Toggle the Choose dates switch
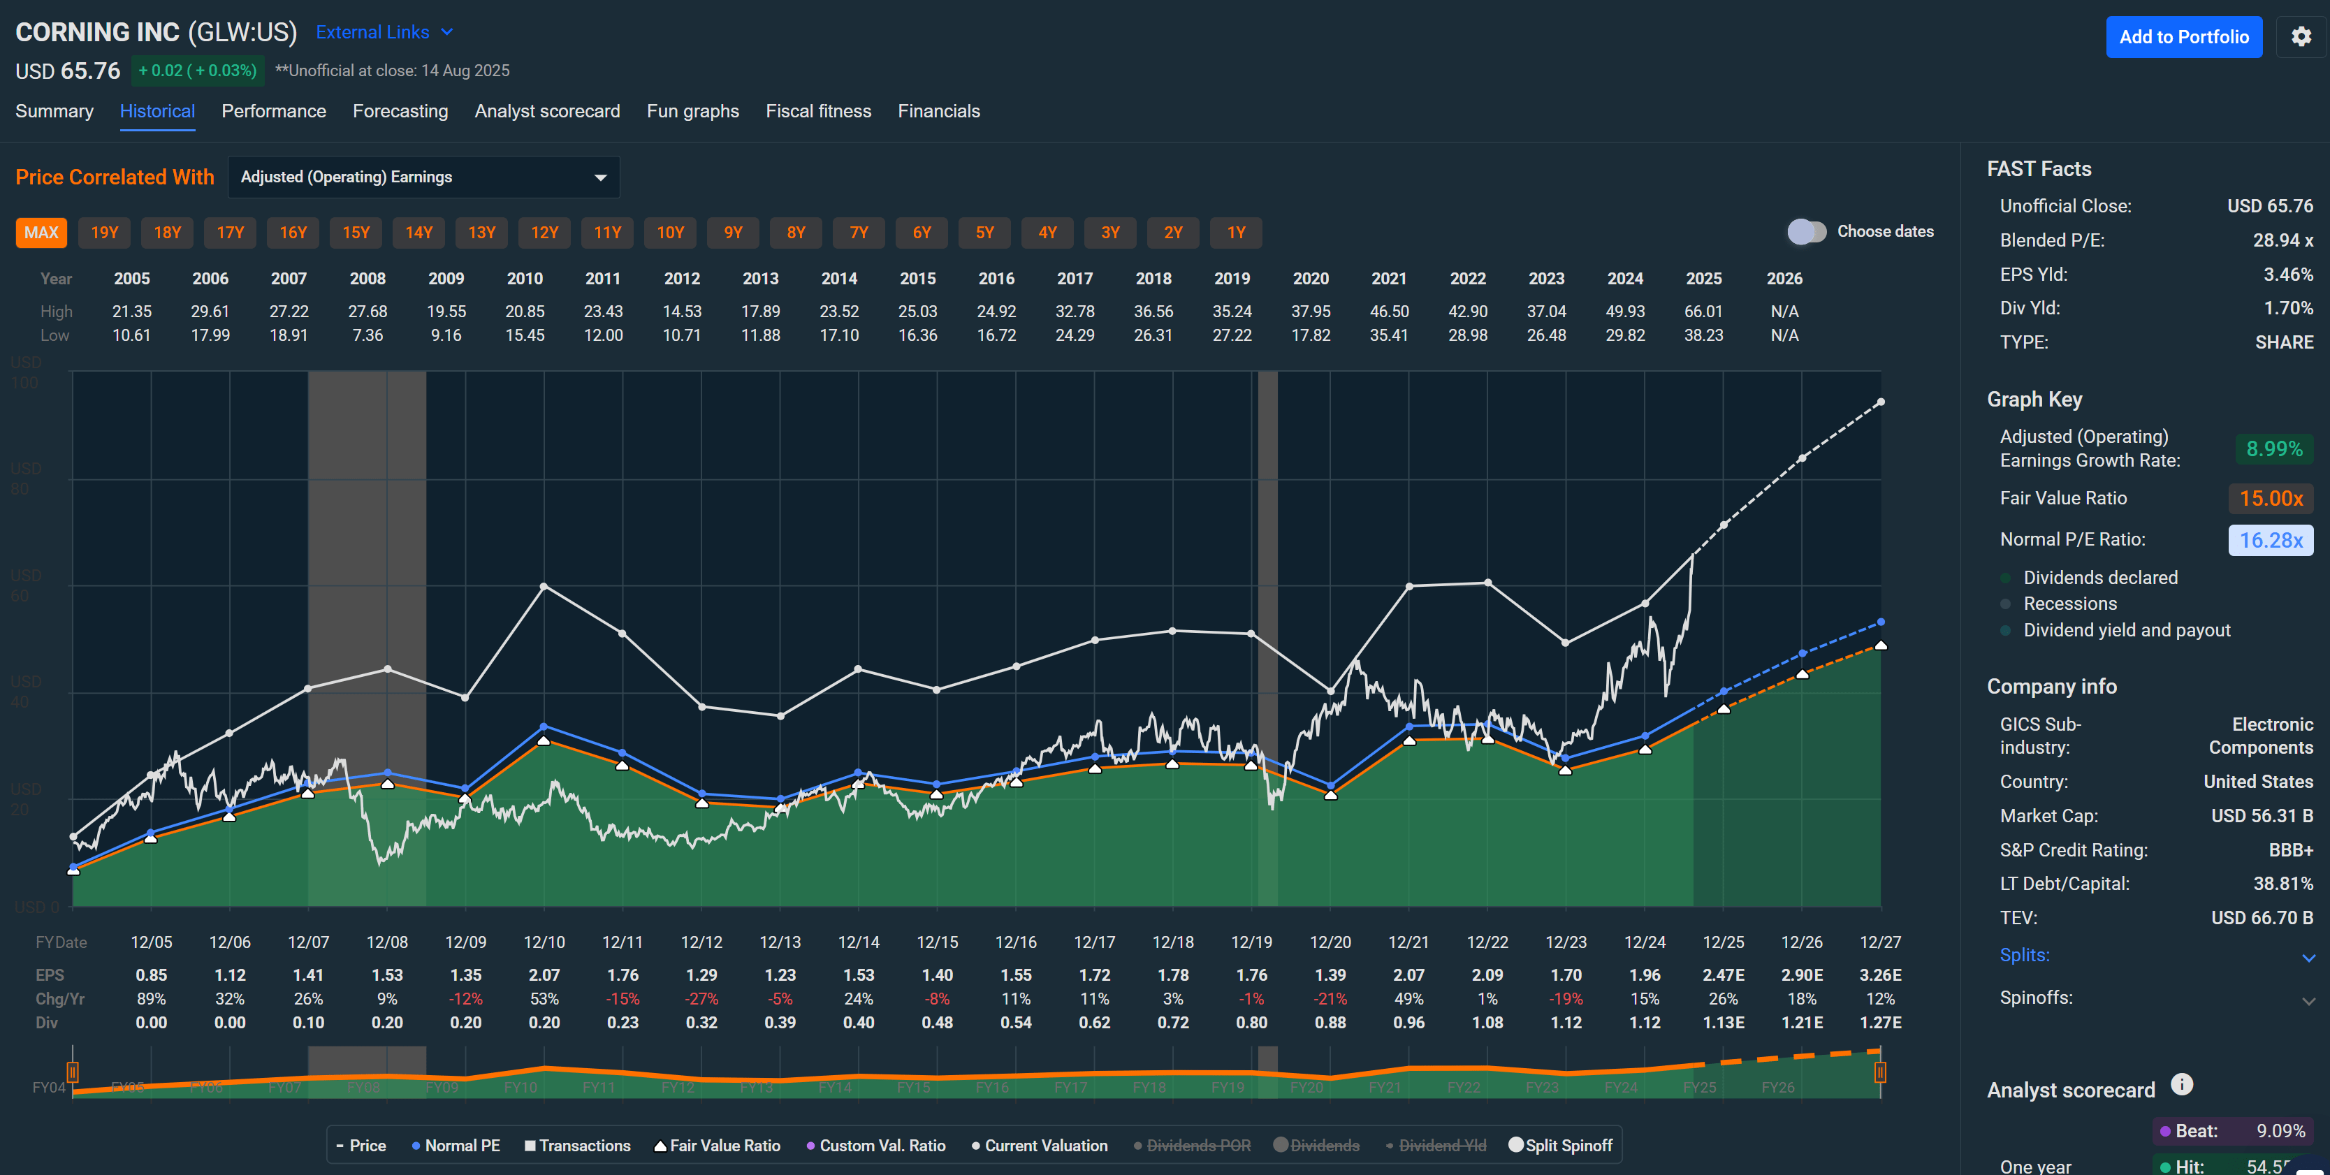Screen dimensions: 2330x1175 point(1806,231)
